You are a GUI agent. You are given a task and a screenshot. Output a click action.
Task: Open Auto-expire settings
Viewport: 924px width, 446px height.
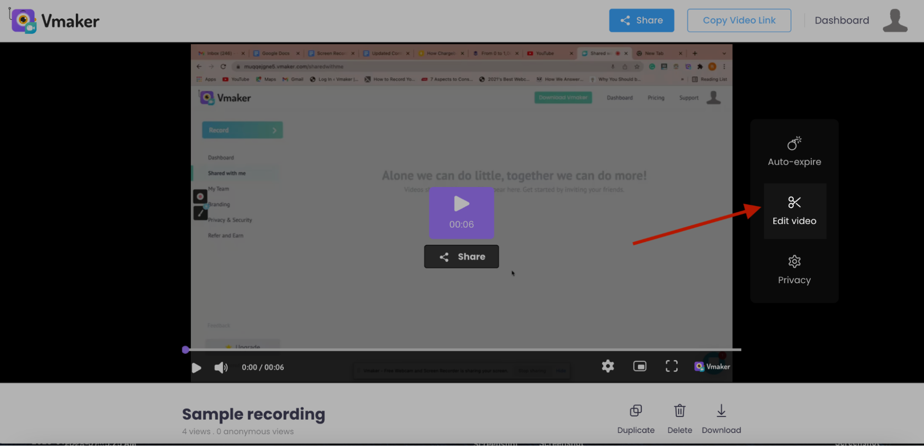(794, 151)
